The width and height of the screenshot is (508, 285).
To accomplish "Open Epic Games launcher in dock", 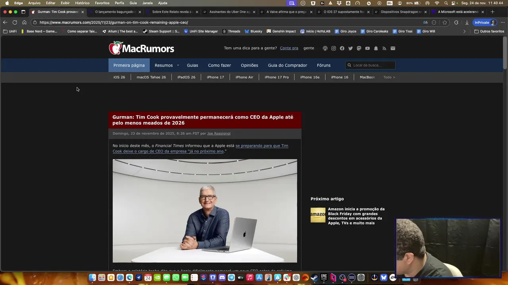I will click(x=324, y=278).
